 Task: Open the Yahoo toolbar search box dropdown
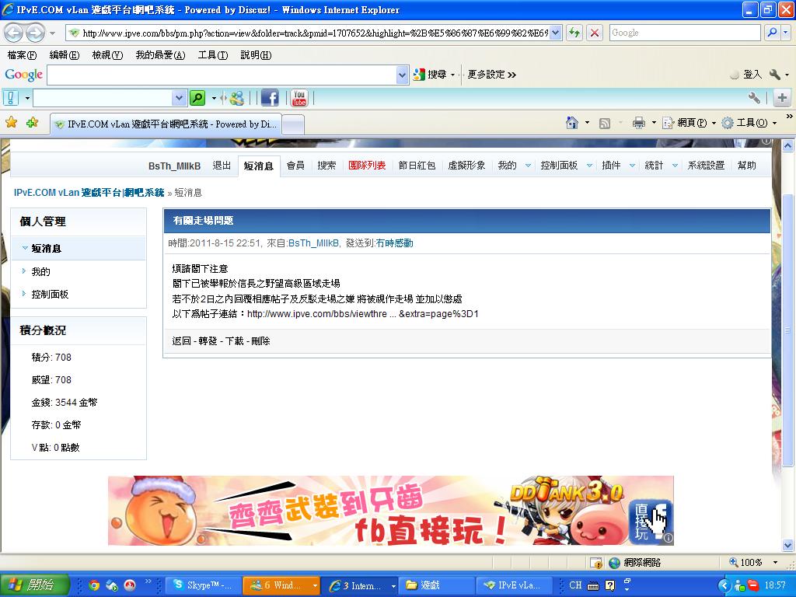[x=180, y=97]
